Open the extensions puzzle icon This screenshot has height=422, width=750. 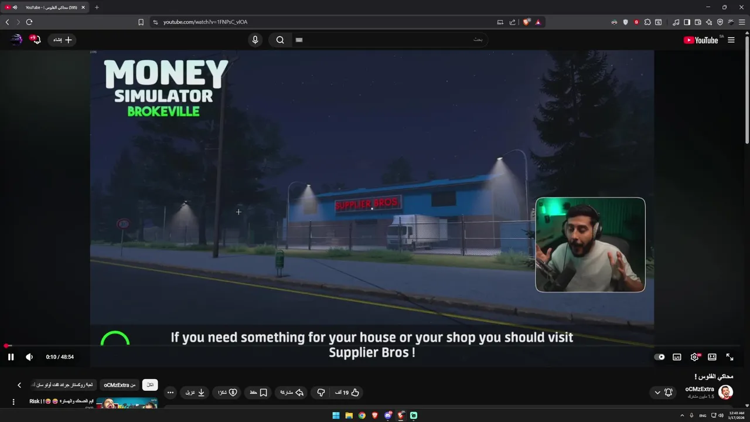click(647, 22)
